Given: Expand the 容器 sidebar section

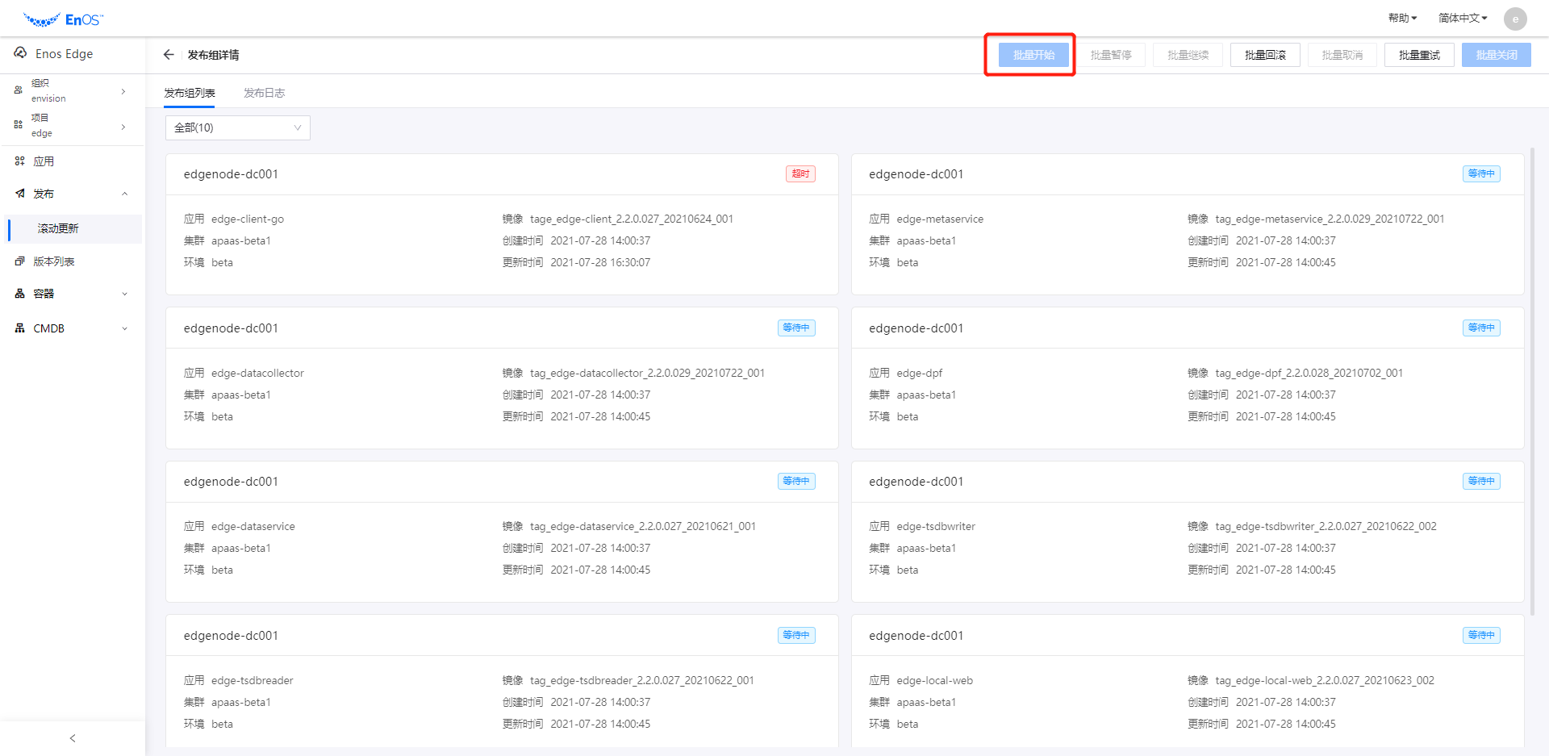Looking at the screenshot, I should 125,293.
